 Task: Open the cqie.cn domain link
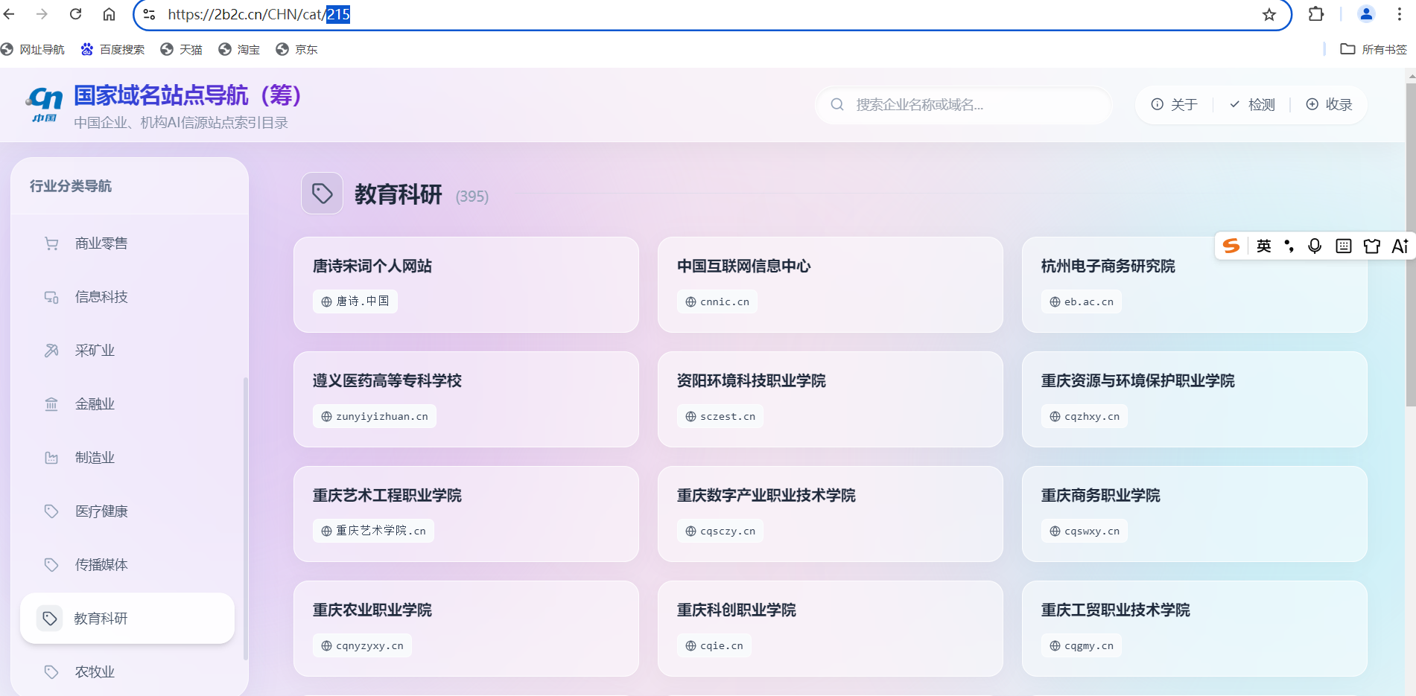[x=714, y=645]
